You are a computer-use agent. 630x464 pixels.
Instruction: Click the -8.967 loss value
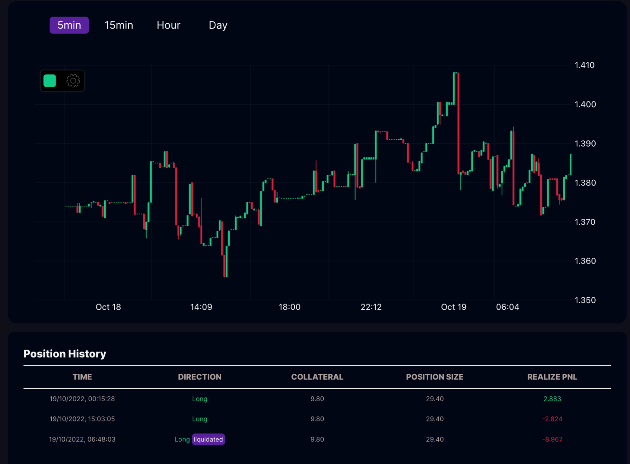click(x=552, y=439)
